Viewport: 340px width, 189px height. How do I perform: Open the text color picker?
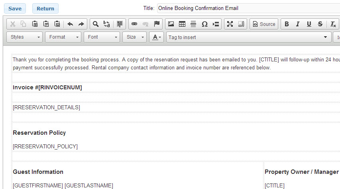(x=157, y=37)
